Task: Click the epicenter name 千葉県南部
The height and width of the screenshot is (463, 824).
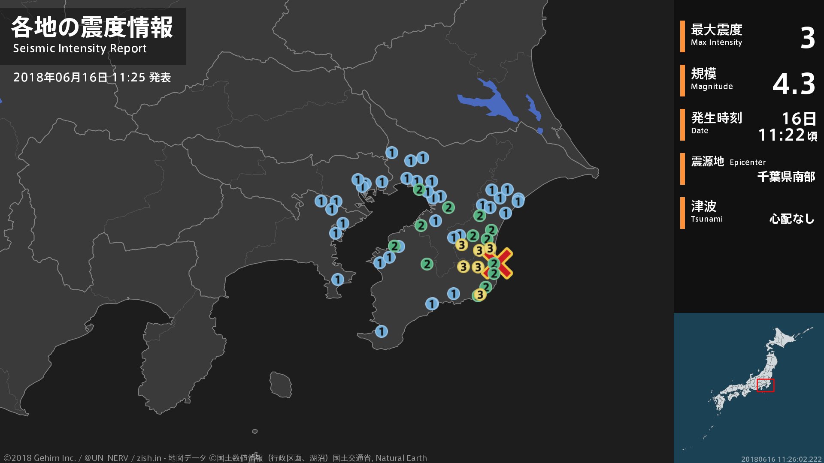Action: [x=786, y=177]
